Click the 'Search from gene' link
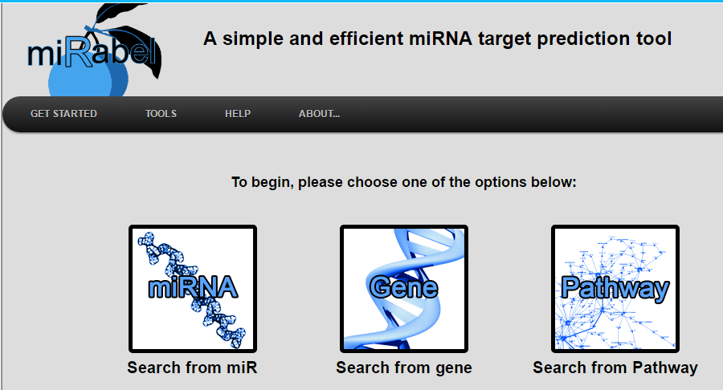This screenshot has width=723, height=390. pyautogui.click(x=404, y=368)
